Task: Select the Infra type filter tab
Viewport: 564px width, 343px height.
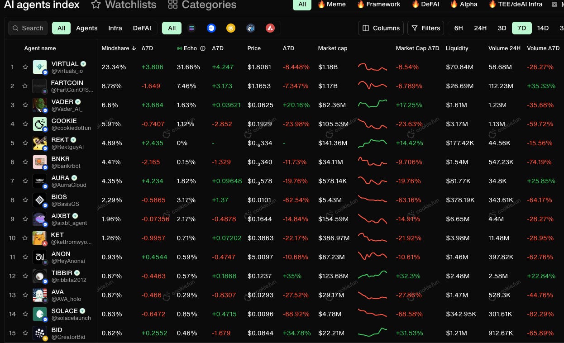Action: (115, 28)
